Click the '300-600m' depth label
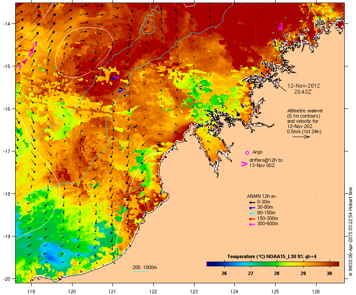Viewport: 356px width, 295px height. point(267,224)
